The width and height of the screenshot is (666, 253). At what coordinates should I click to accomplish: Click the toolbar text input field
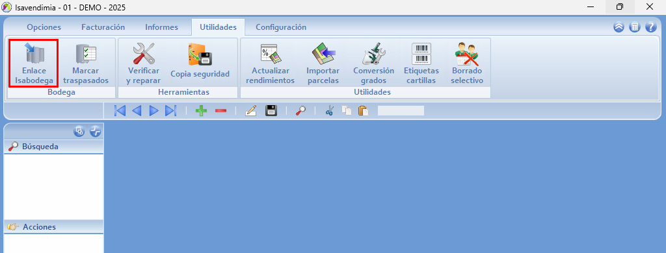401,111
